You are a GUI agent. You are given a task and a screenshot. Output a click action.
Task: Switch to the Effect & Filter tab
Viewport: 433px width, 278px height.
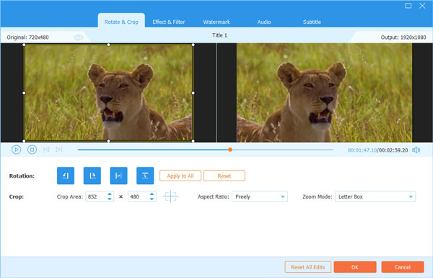[x=169, y=22]
